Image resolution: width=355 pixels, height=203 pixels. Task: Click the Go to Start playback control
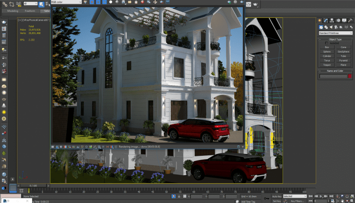tap(311, 196)
